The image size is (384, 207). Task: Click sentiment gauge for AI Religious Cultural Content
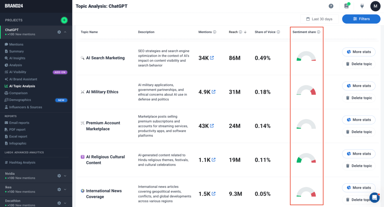[306, 158]
